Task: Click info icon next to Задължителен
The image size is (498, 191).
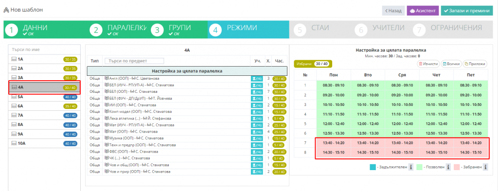Action: pyautogui.click(x=410, y=167)
